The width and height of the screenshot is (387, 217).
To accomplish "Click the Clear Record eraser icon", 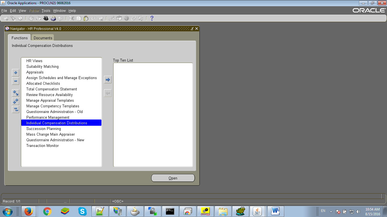I will 93,18.
